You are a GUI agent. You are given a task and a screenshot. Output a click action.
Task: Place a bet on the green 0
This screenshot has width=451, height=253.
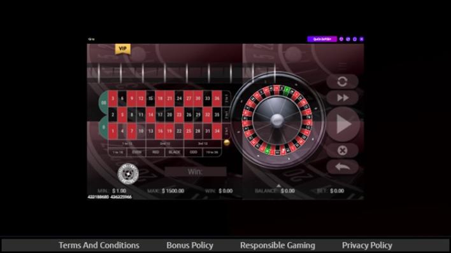(x=104, y=127)
